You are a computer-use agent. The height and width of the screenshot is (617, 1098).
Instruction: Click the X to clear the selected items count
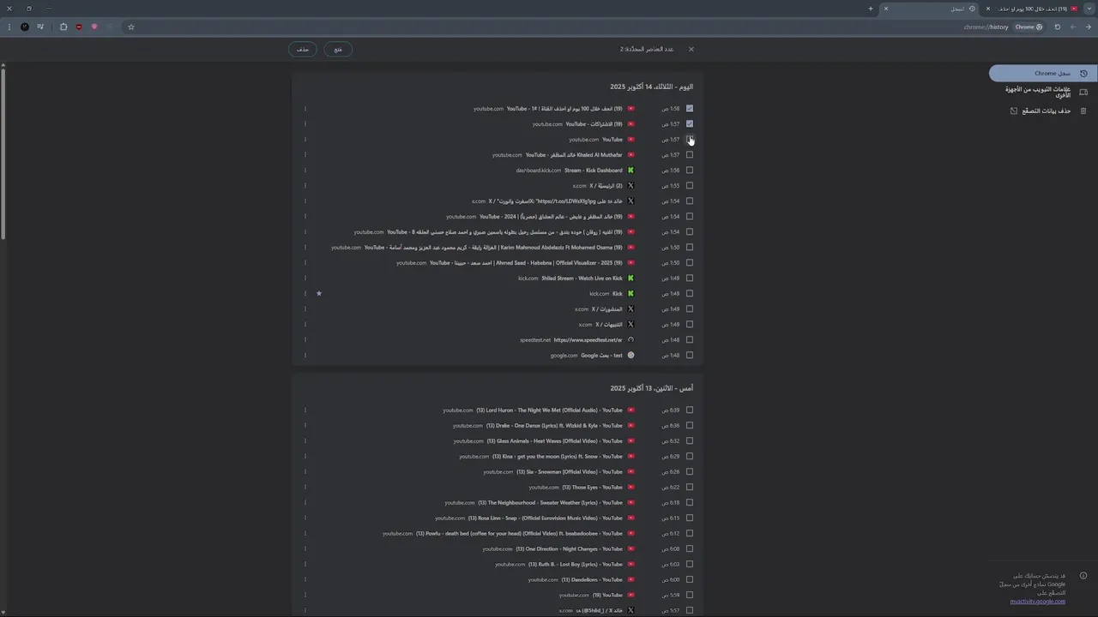(691, 49)
